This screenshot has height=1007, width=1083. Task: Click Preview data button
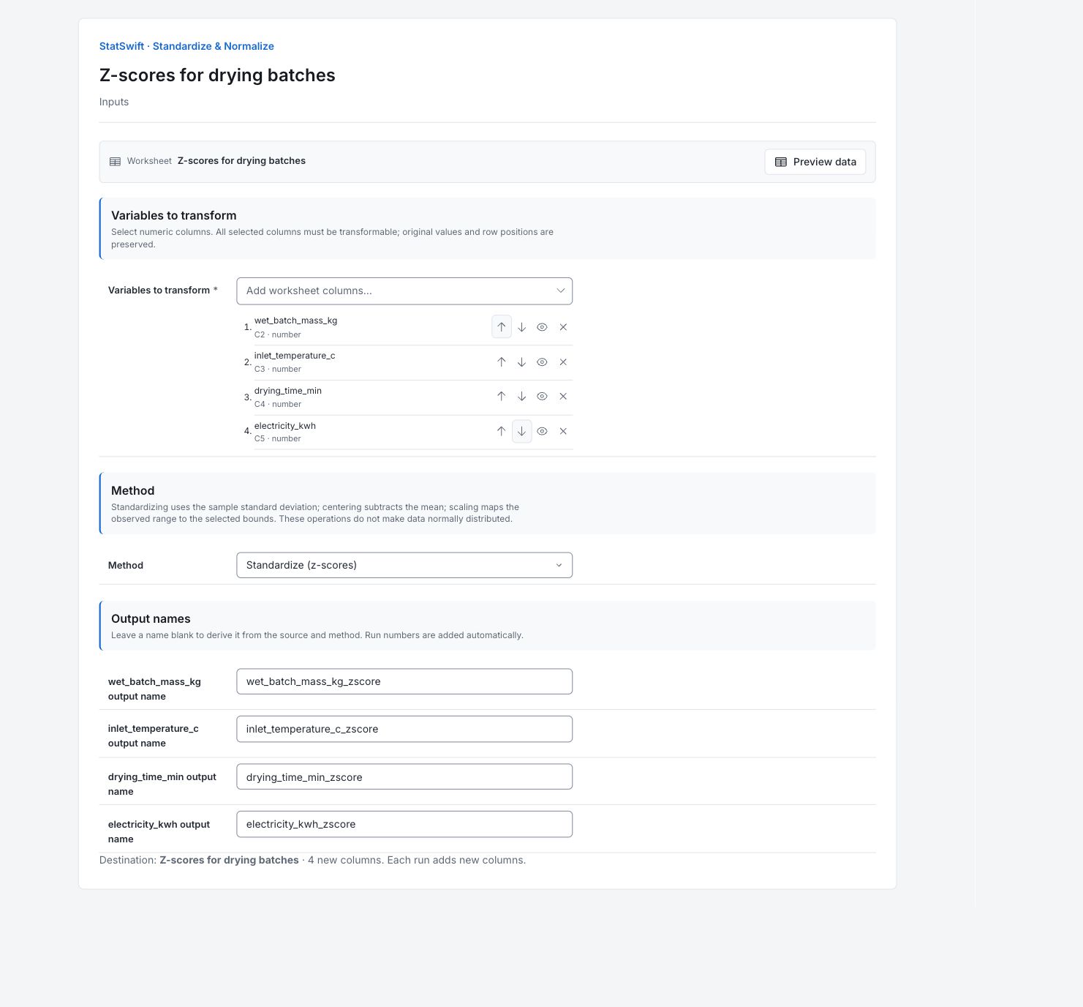(815, 162)
